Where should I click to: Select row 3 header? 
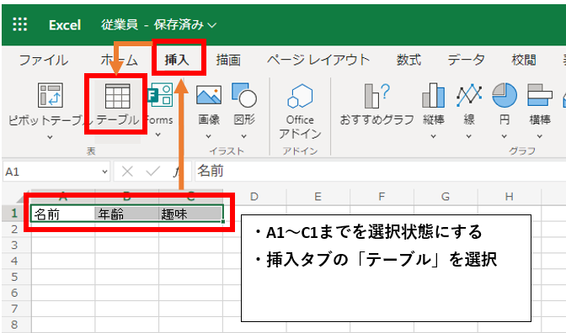pyautogui.click(x=15, y=245)
